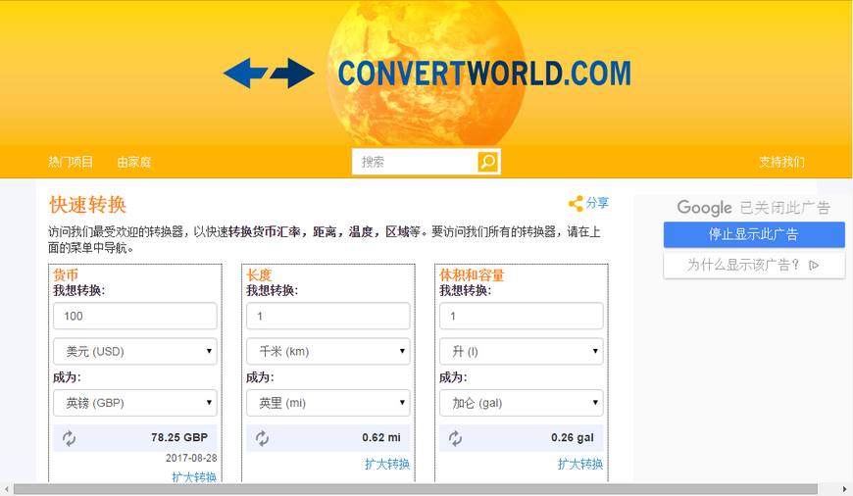
Task: Click the 0.62 mi result value
Action: [x=381, y=437]
